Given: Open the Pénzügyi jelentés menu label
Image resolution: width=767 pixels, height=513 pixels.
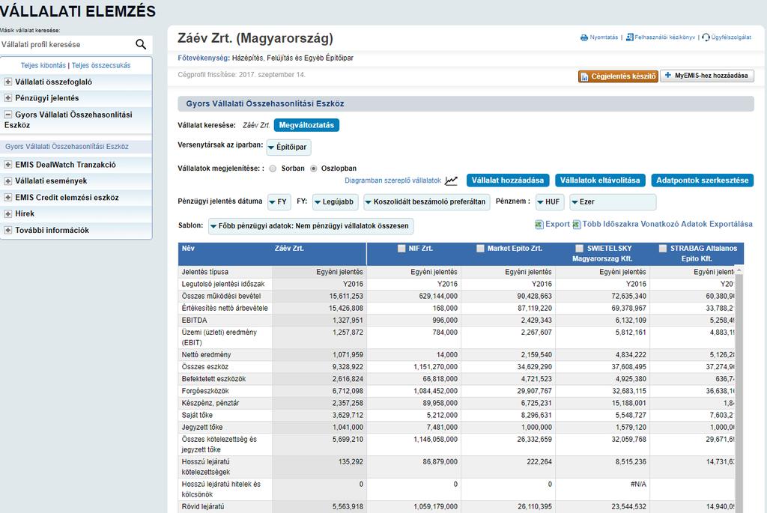Looking at the screenshot, I should click(47, 98).
